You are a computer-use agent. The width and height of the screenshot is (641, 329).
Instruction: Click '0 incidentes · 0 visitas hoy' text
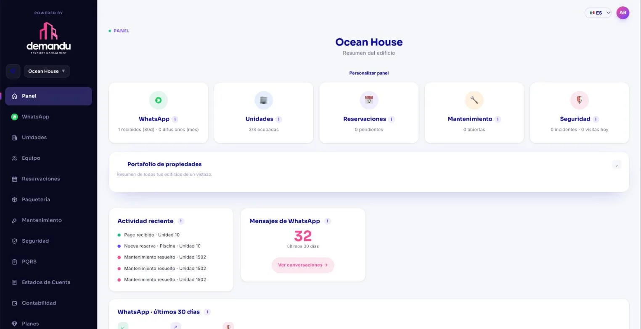pyautogui.click(x=579, y=130)
